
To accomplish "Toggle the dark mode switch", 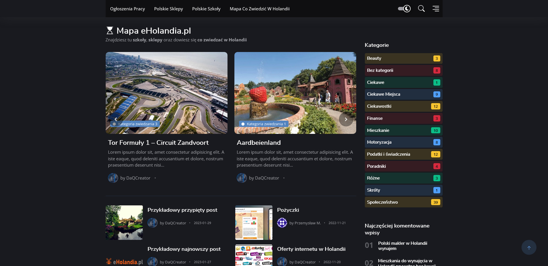I will pos(404,9).
